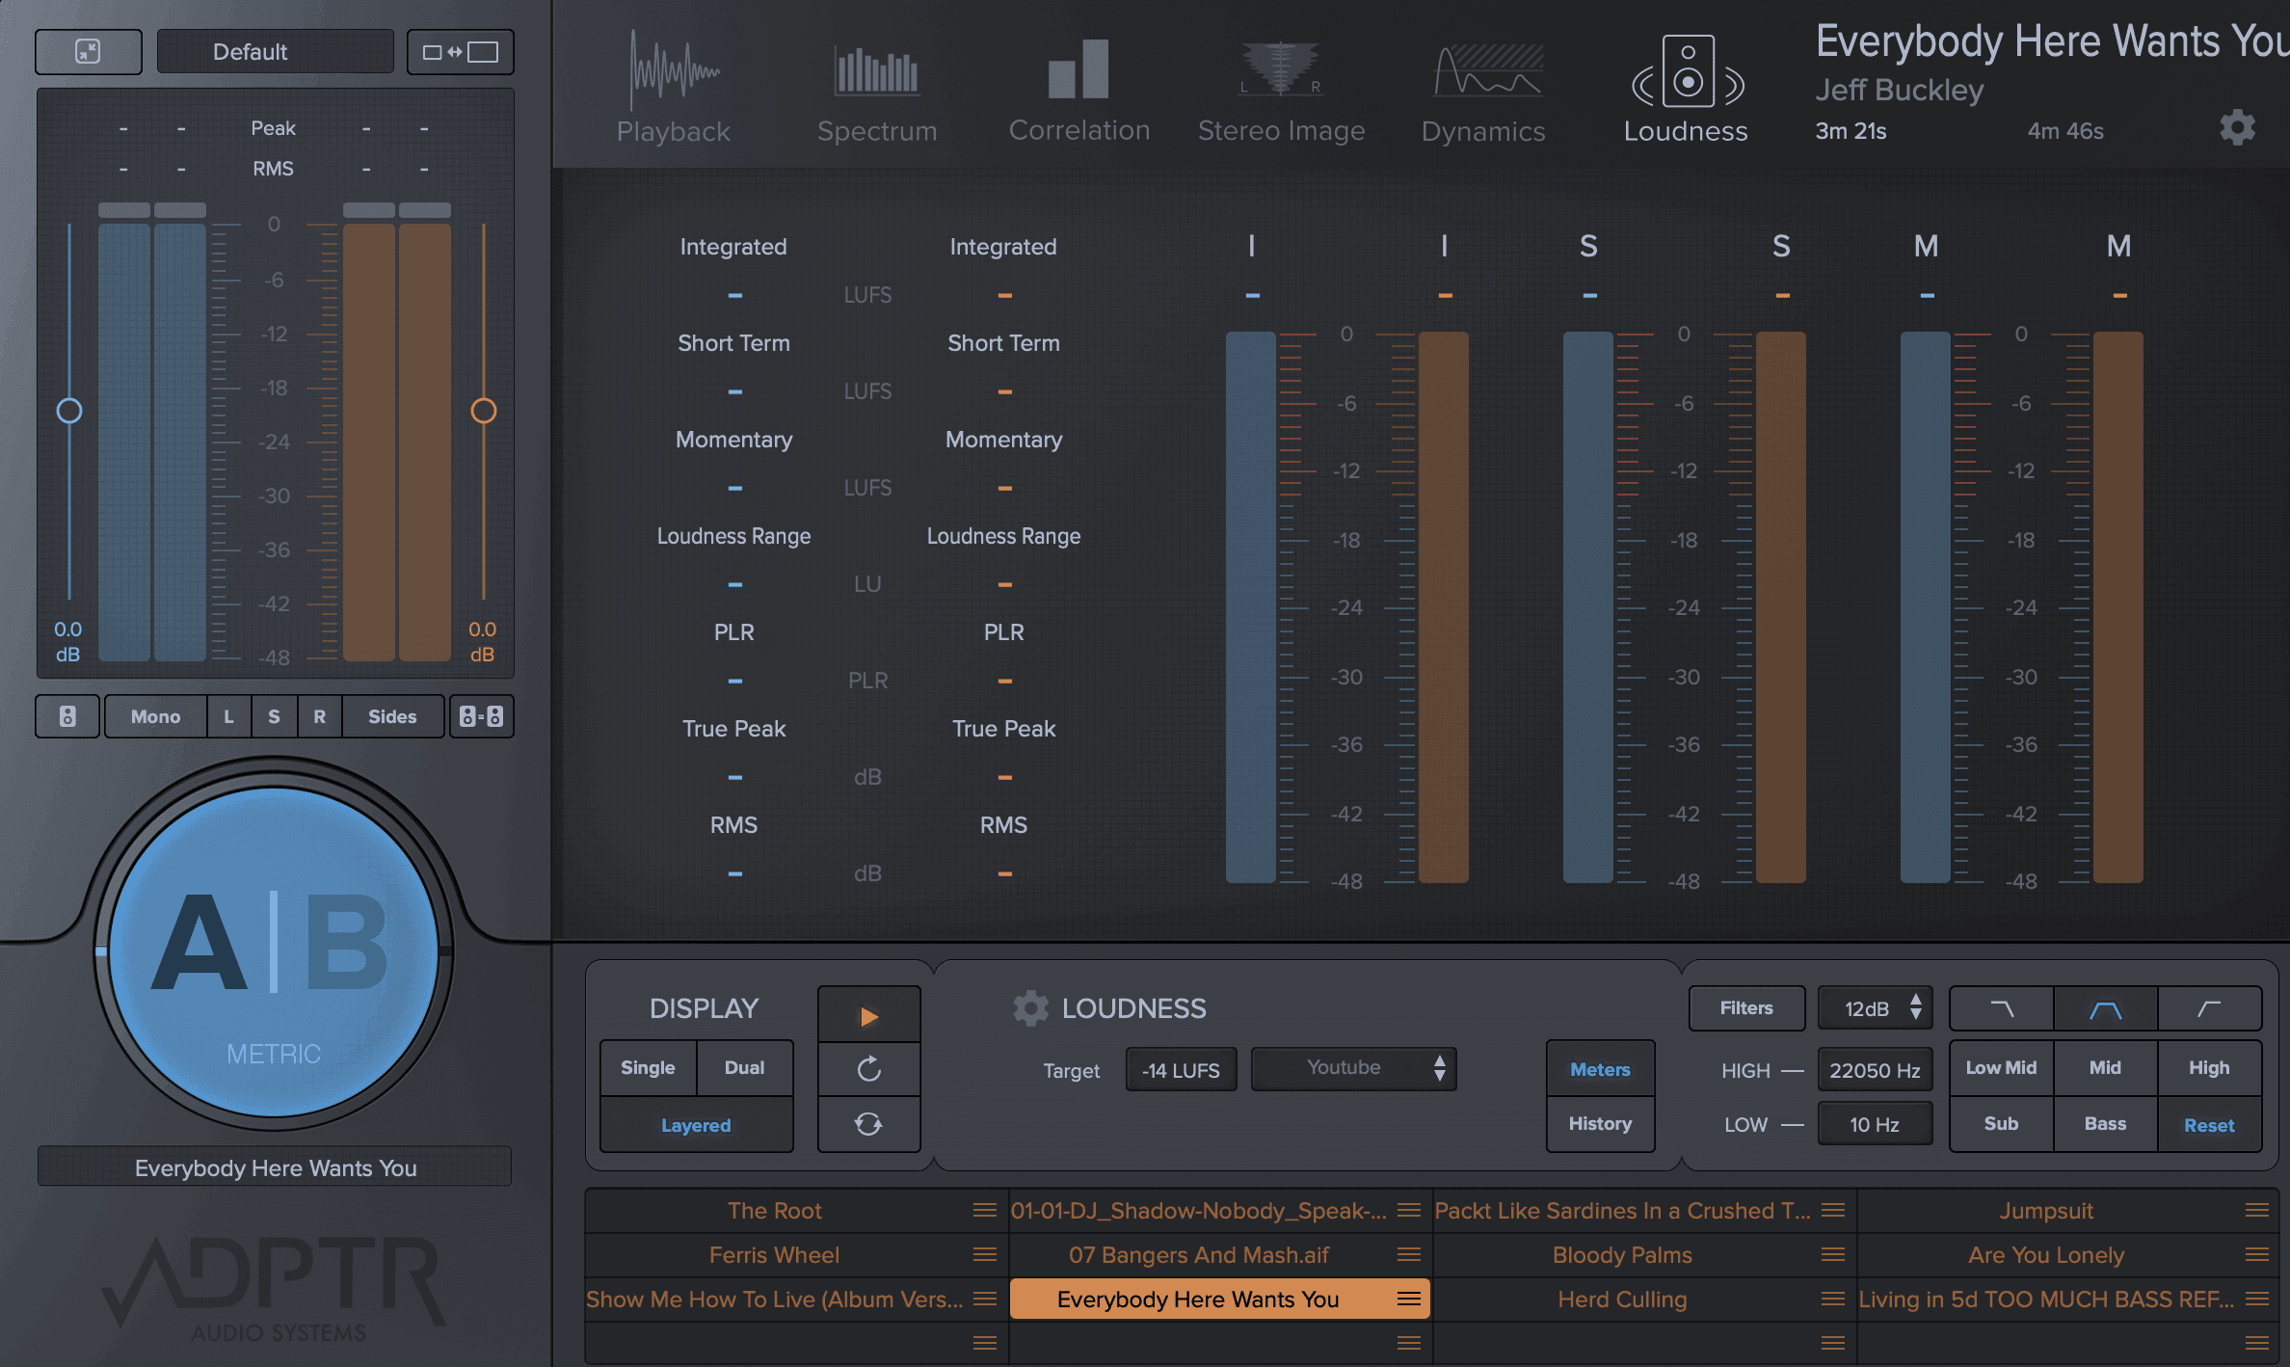Open the Default preset dropdown
This screenshot has height=1367, width=2290.
[x=275, y=52]
